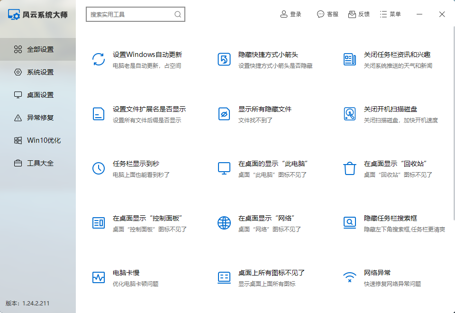Click the 菜单 list icon
Image resolution: width=455 pixels, height=313 pixels.
point(383,14)
